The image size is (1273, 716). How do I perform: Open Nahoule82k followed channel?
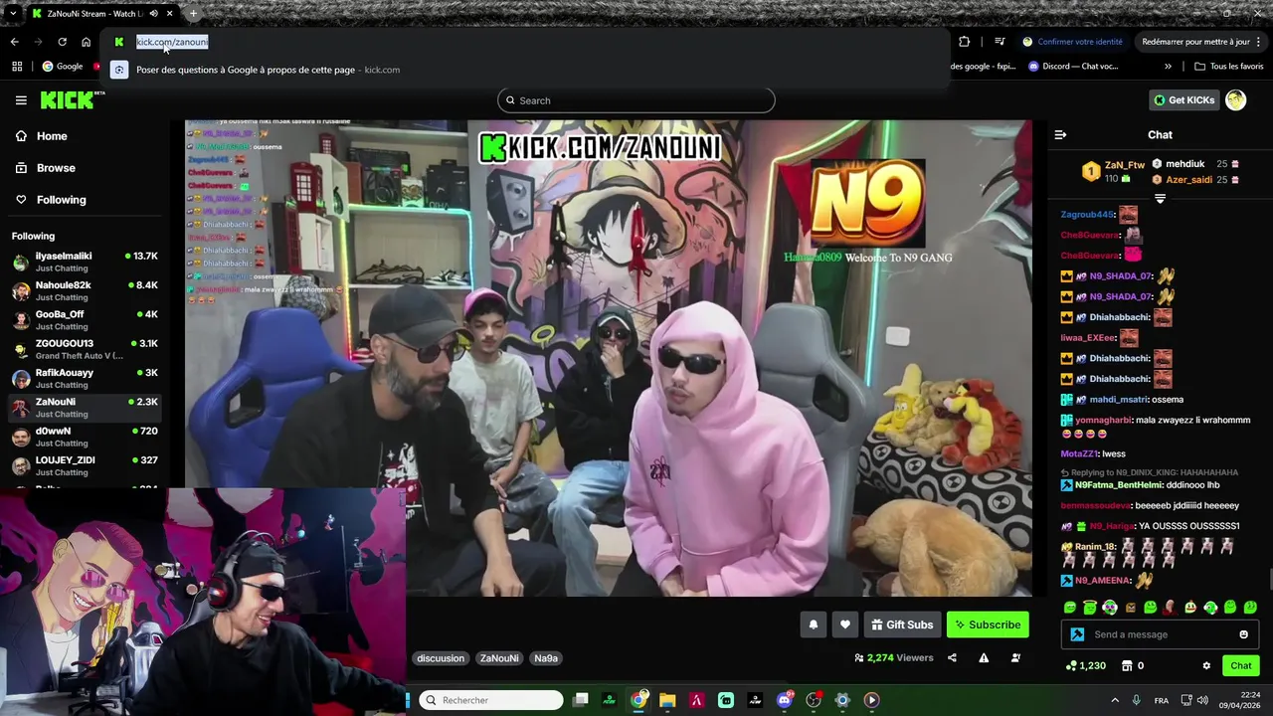(x=85, y=290)
